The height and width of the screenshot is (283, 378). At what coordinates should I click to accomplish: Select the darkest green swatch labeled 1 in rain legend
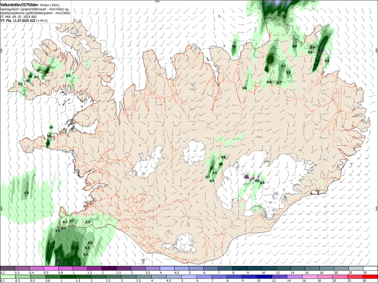tap(68, 277)
